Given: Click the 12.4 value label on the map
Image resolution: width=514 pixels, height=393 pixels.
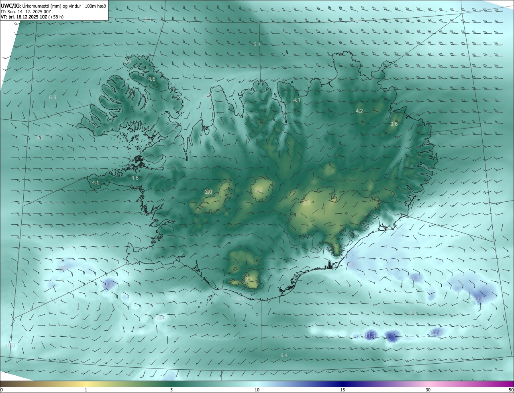Looking at the screenshot, I should click(436, 333).
